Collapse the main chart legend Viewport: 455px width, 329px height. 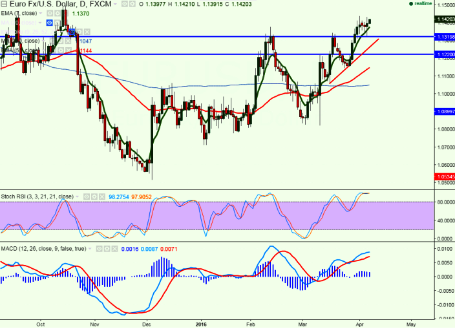(x=4, y=4)
